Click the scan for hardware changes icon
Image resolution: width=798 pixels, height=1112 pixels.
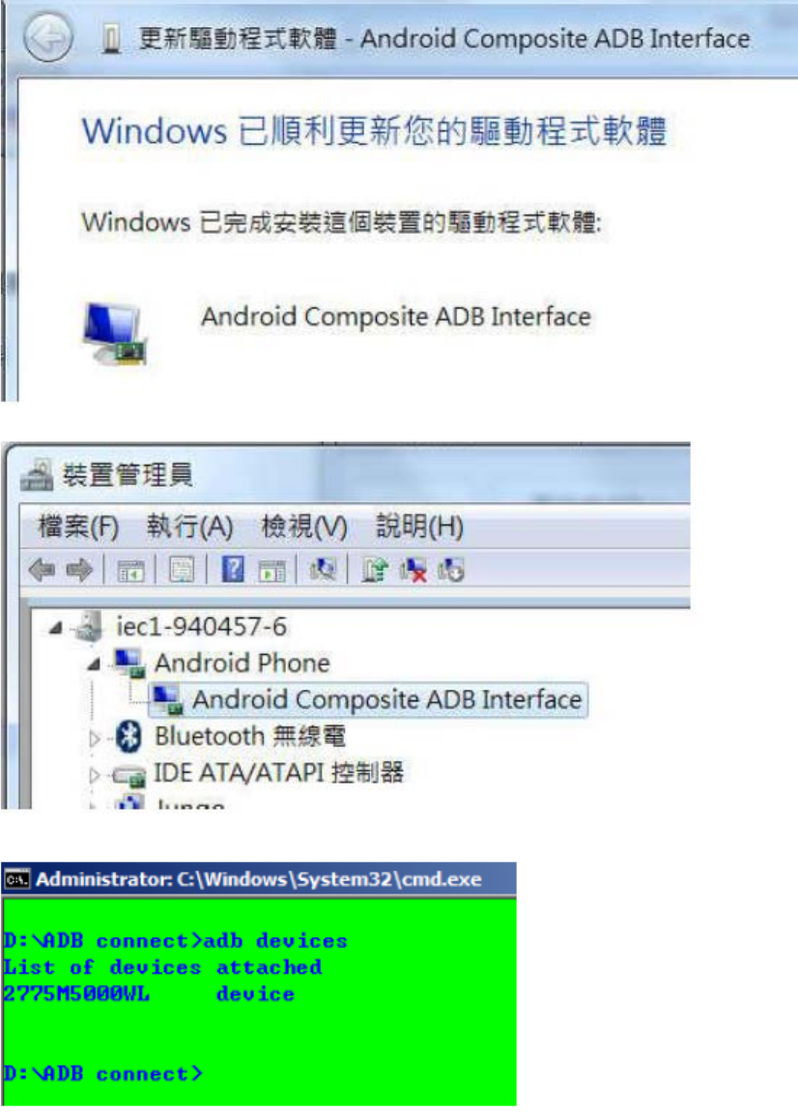[x=324, y=569]
